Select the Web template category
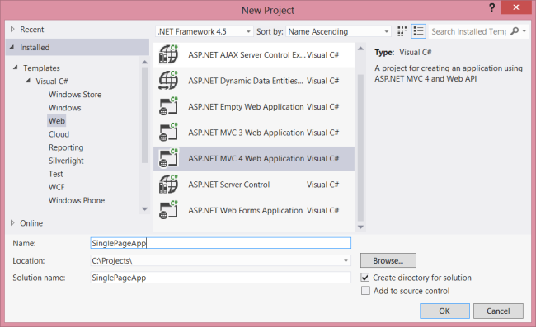 point(56,121)
